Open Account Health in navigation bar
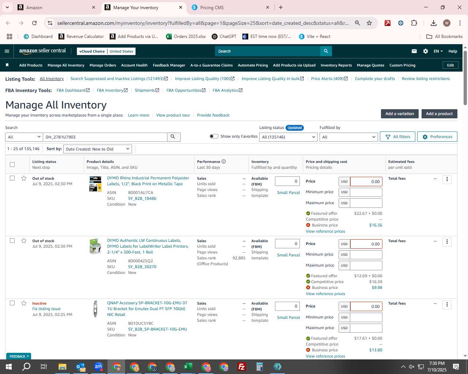The image size is (468, 374). tap(134, 65)
